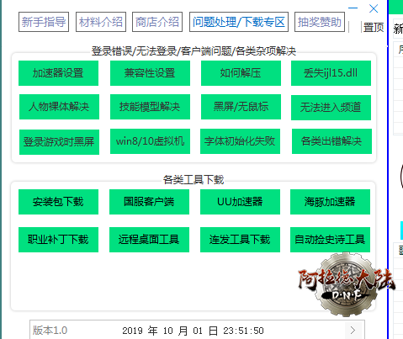
Task: Open the 抽奖赞助 tab
Action: (x=320, y=22)
